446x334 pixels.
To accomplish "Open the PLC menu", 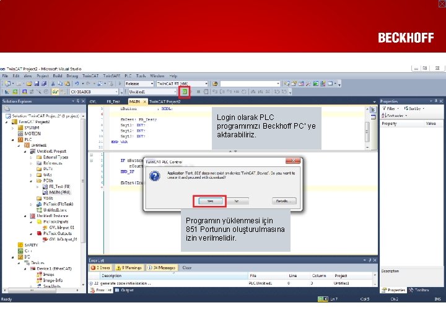I will click(128, 76).
